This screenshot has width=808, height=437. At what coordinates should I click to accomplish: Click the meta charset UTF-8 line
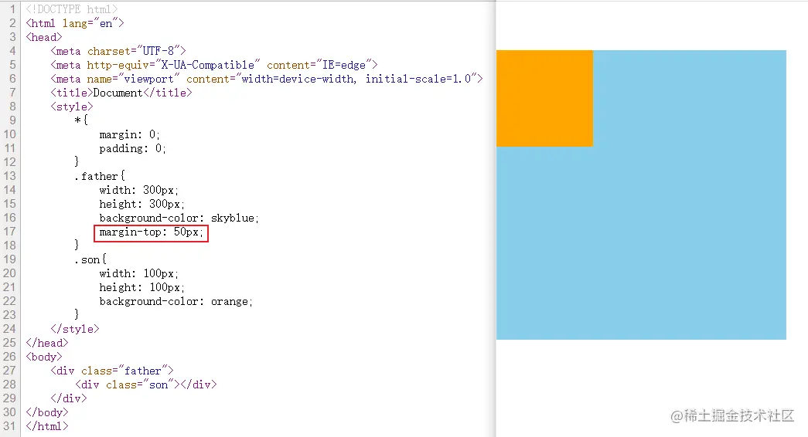point(118,51)
